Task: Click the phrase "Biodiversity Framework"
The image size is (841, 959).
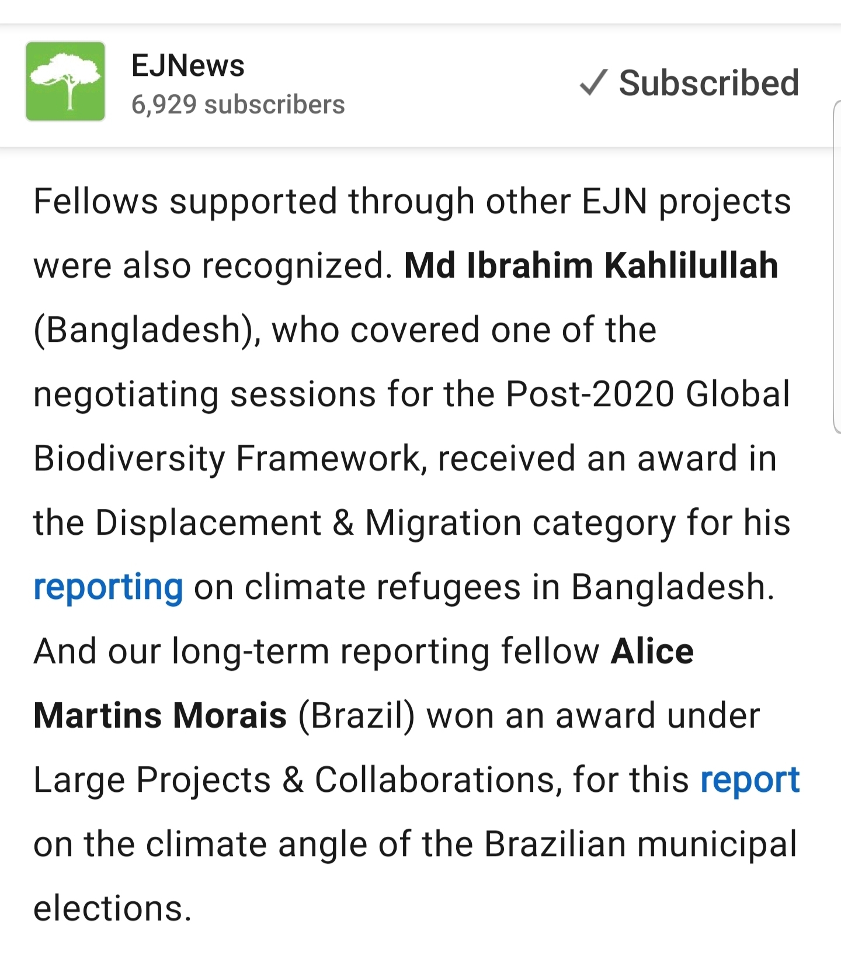Action: coord(227,458)
